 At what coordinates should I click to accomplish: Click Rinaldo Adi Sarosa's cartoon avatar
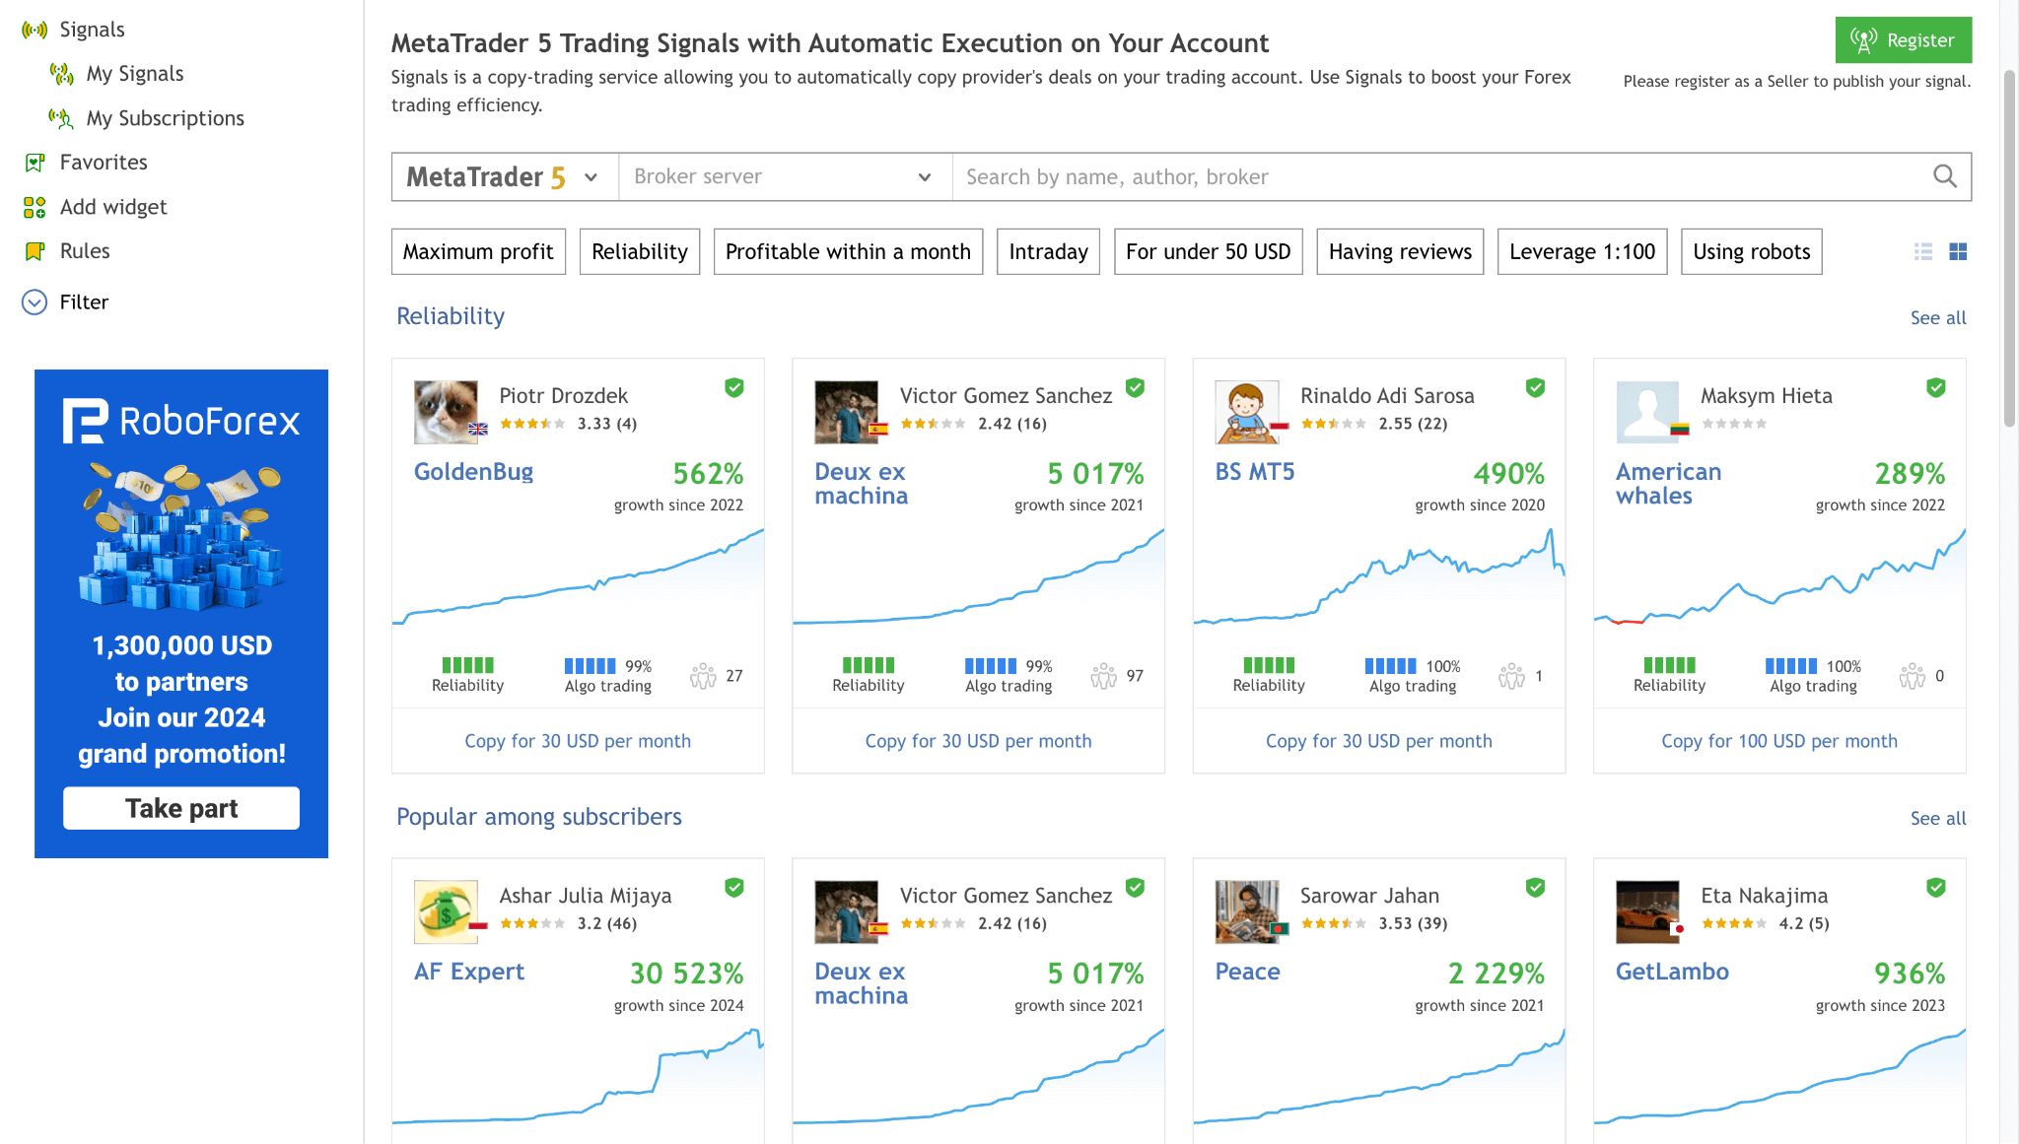[1247, 412]
